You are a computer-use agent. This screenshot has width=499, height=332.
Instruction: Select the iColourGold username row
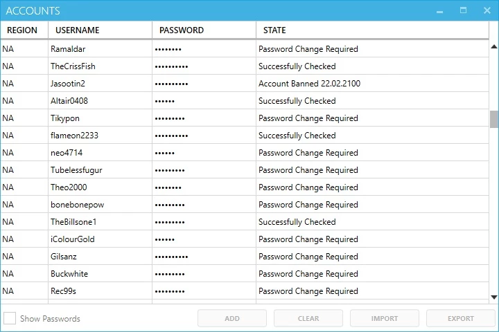point(245,239)
